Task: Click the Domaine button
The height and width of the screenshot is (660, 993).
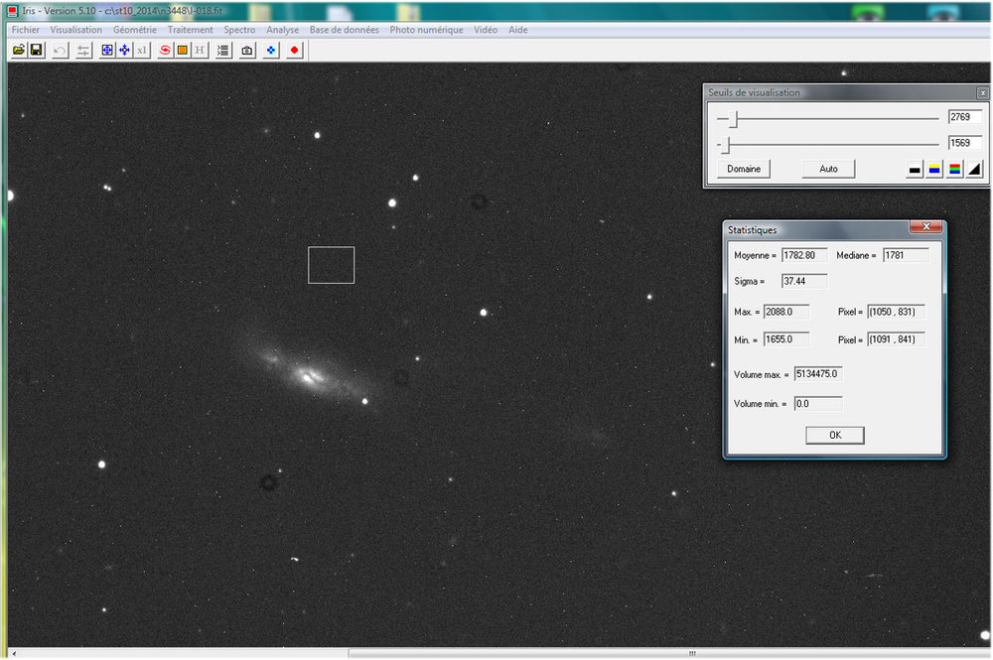Action: tap(744, 169)
